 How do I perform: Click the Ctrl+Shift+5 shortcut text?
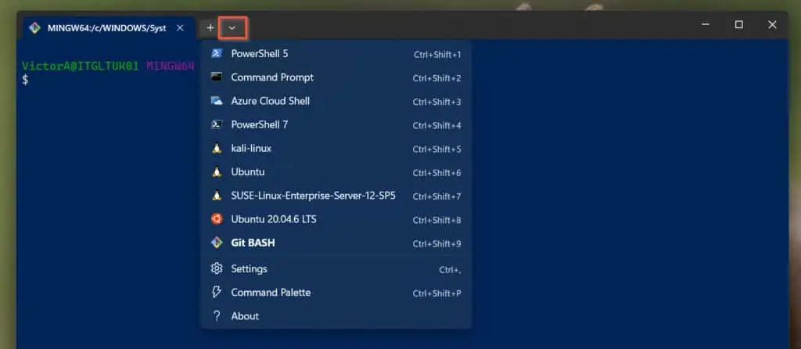436,149
